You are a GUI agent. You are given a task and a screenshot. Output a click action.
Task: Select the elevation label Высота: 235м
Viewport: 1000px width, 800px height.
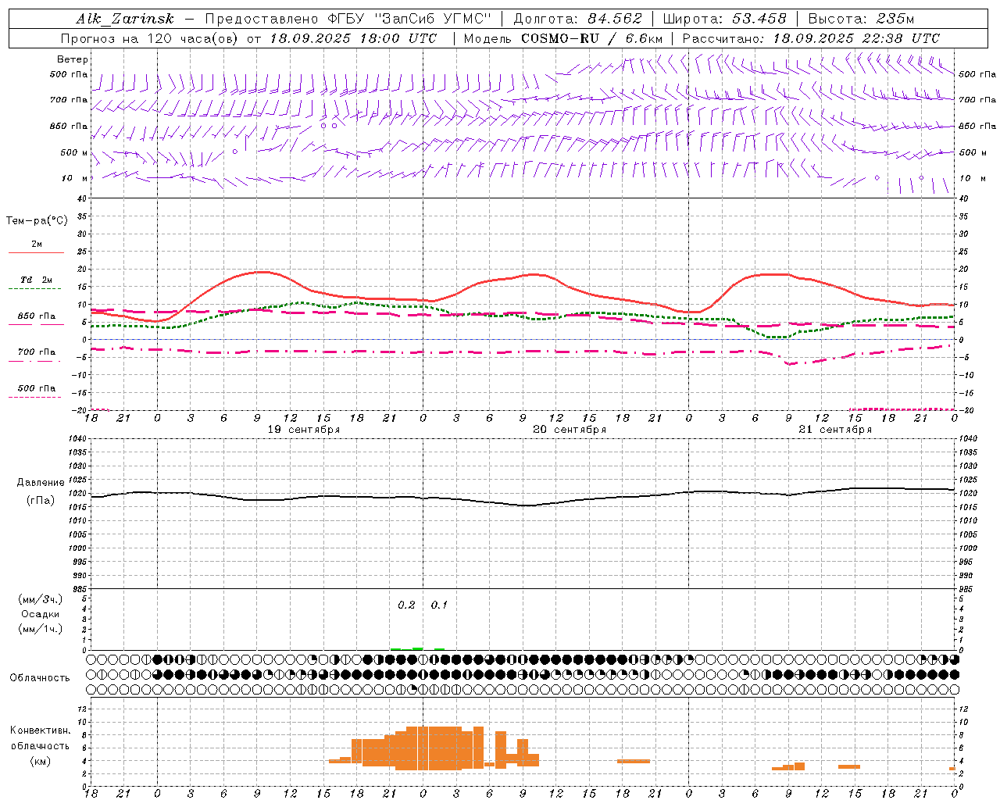[x=861, y=19]
